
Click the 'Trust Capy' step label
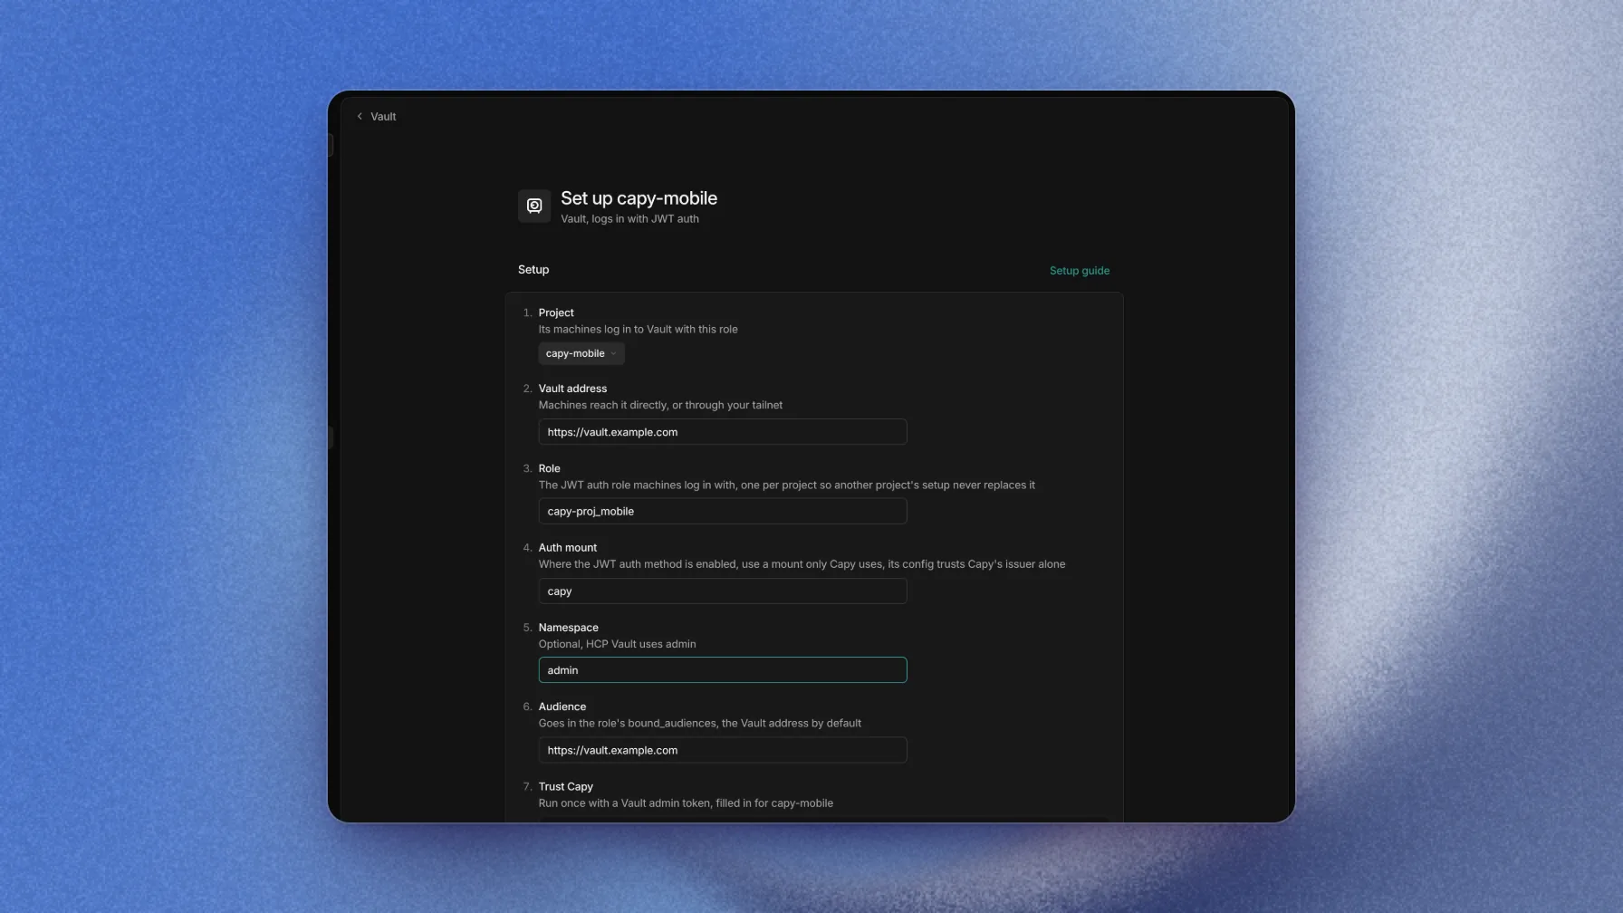click(566, 787)
